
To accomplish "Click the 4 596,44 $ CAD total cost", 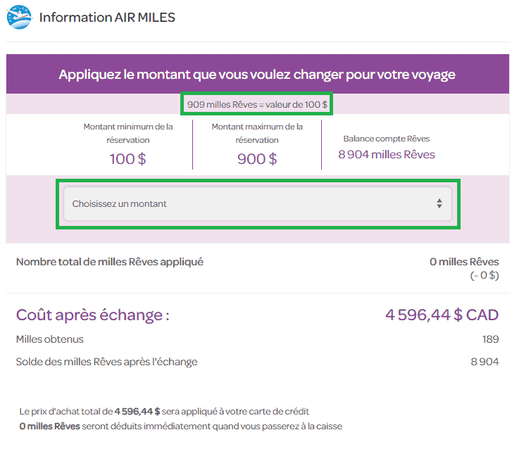I will click(x=442, y=315).
